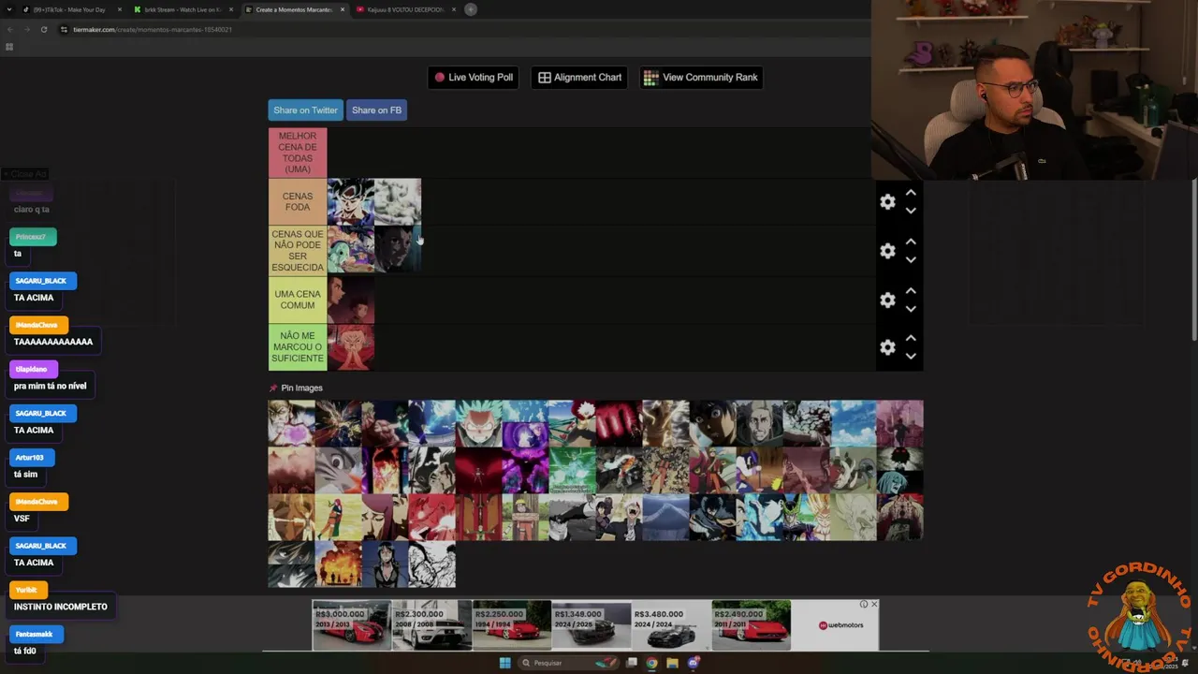Open the R$3.480.000 car ad
The width and height of the screenshot is (1198, 674).
coord(670,625)
